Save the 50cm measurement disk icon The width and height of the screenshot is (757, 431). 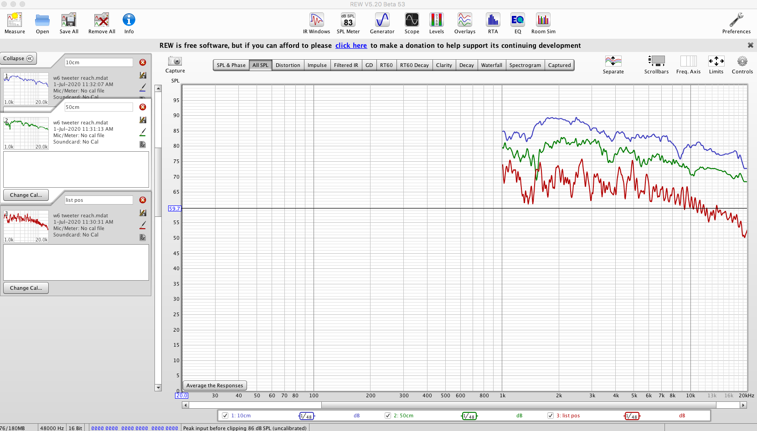(x=143, y=120)
